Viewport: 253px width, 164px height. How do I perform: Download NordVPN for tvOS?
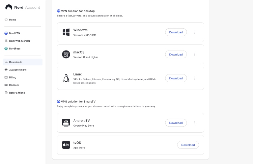(188, 145)
